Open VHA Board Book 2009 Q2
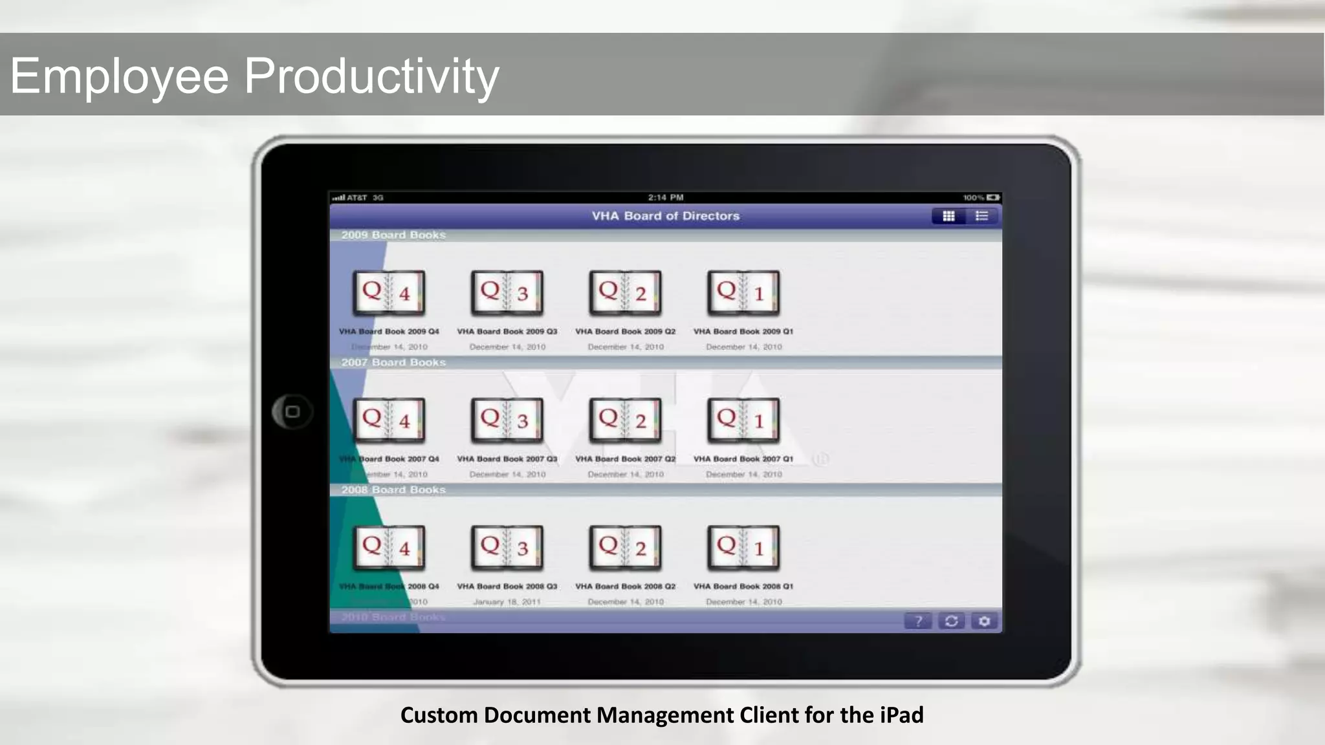1325x745 pixels. coord(625,293)
